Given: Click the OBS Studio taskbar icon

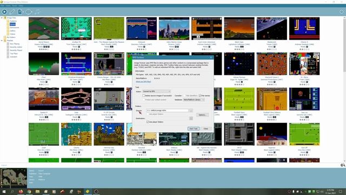Looking at the screenshot, I should [96, 191].
